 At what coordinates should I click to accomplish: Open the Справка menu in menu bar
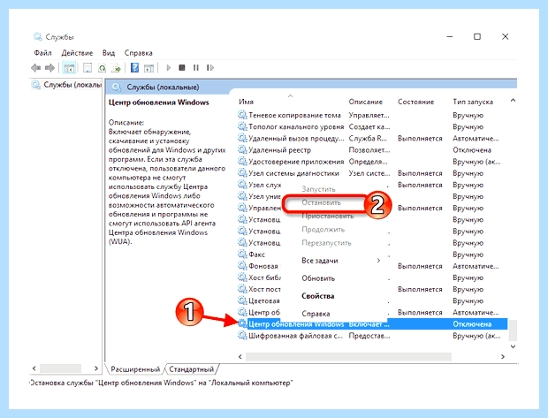click(x=139, y=53)
